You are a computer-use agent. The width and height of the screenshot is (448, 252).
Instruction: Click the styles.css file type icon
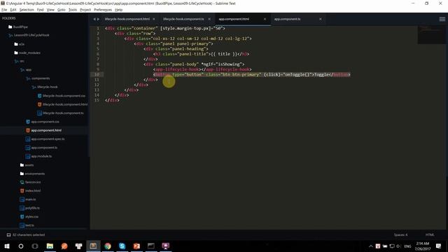coord(22,217)
